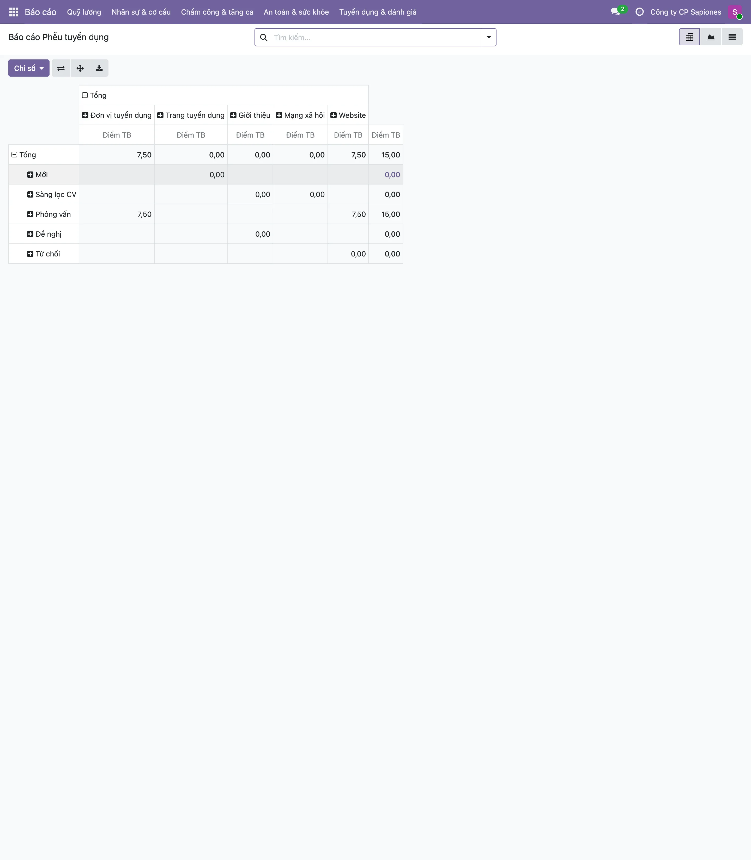The image size is (751, 860).
Task: Open the Chỉ số measures dropdown
Action: click(29, 68)
